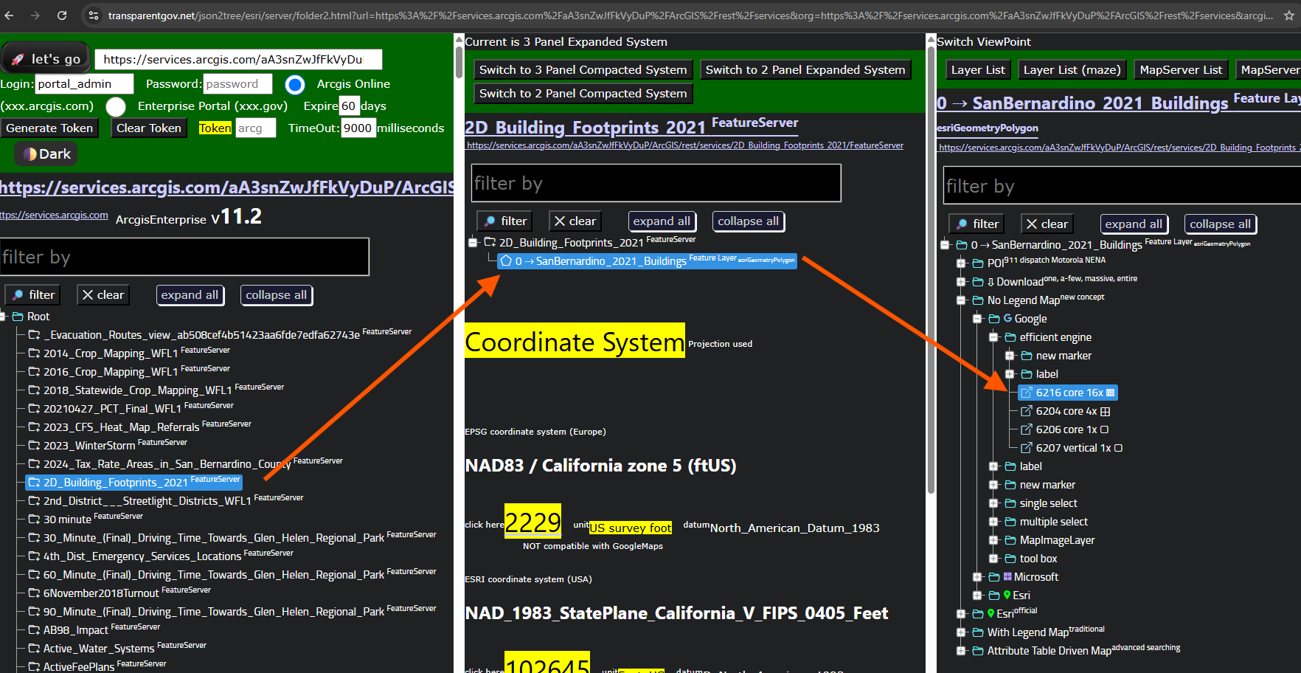The height and width of the screenshot is (673, 1301).
Task: Open the 2D_Building_Footprints_2021 FeatureServer URL link
Action: [x=685, y=146]
